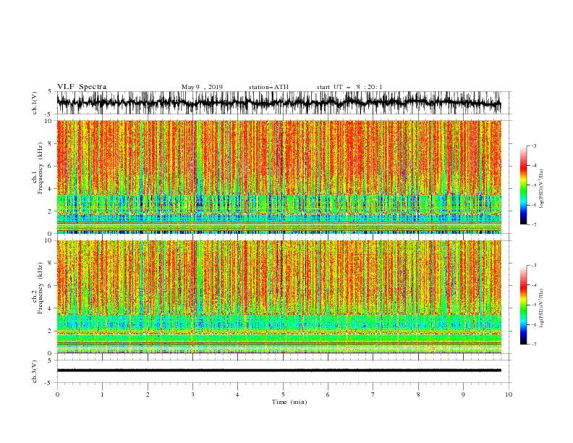Click time axis tick label "3"
Screen dimensions: 573x443
(x=192, y=395)
